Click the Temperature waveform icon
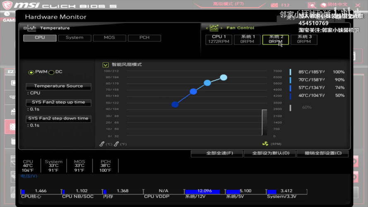Viewport: 368px width, 207px height. [x=31, y=28]
